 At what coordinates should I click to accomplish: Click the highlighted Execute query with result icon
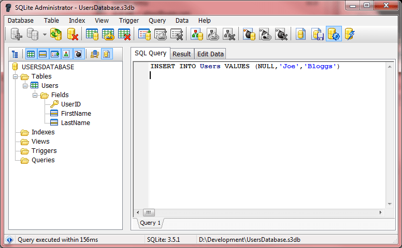pyautogui.click(x=334, y=34)
